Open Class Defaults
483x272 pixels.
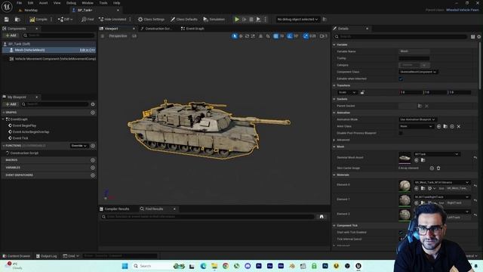pyautogui.click(x=184, y=20)
